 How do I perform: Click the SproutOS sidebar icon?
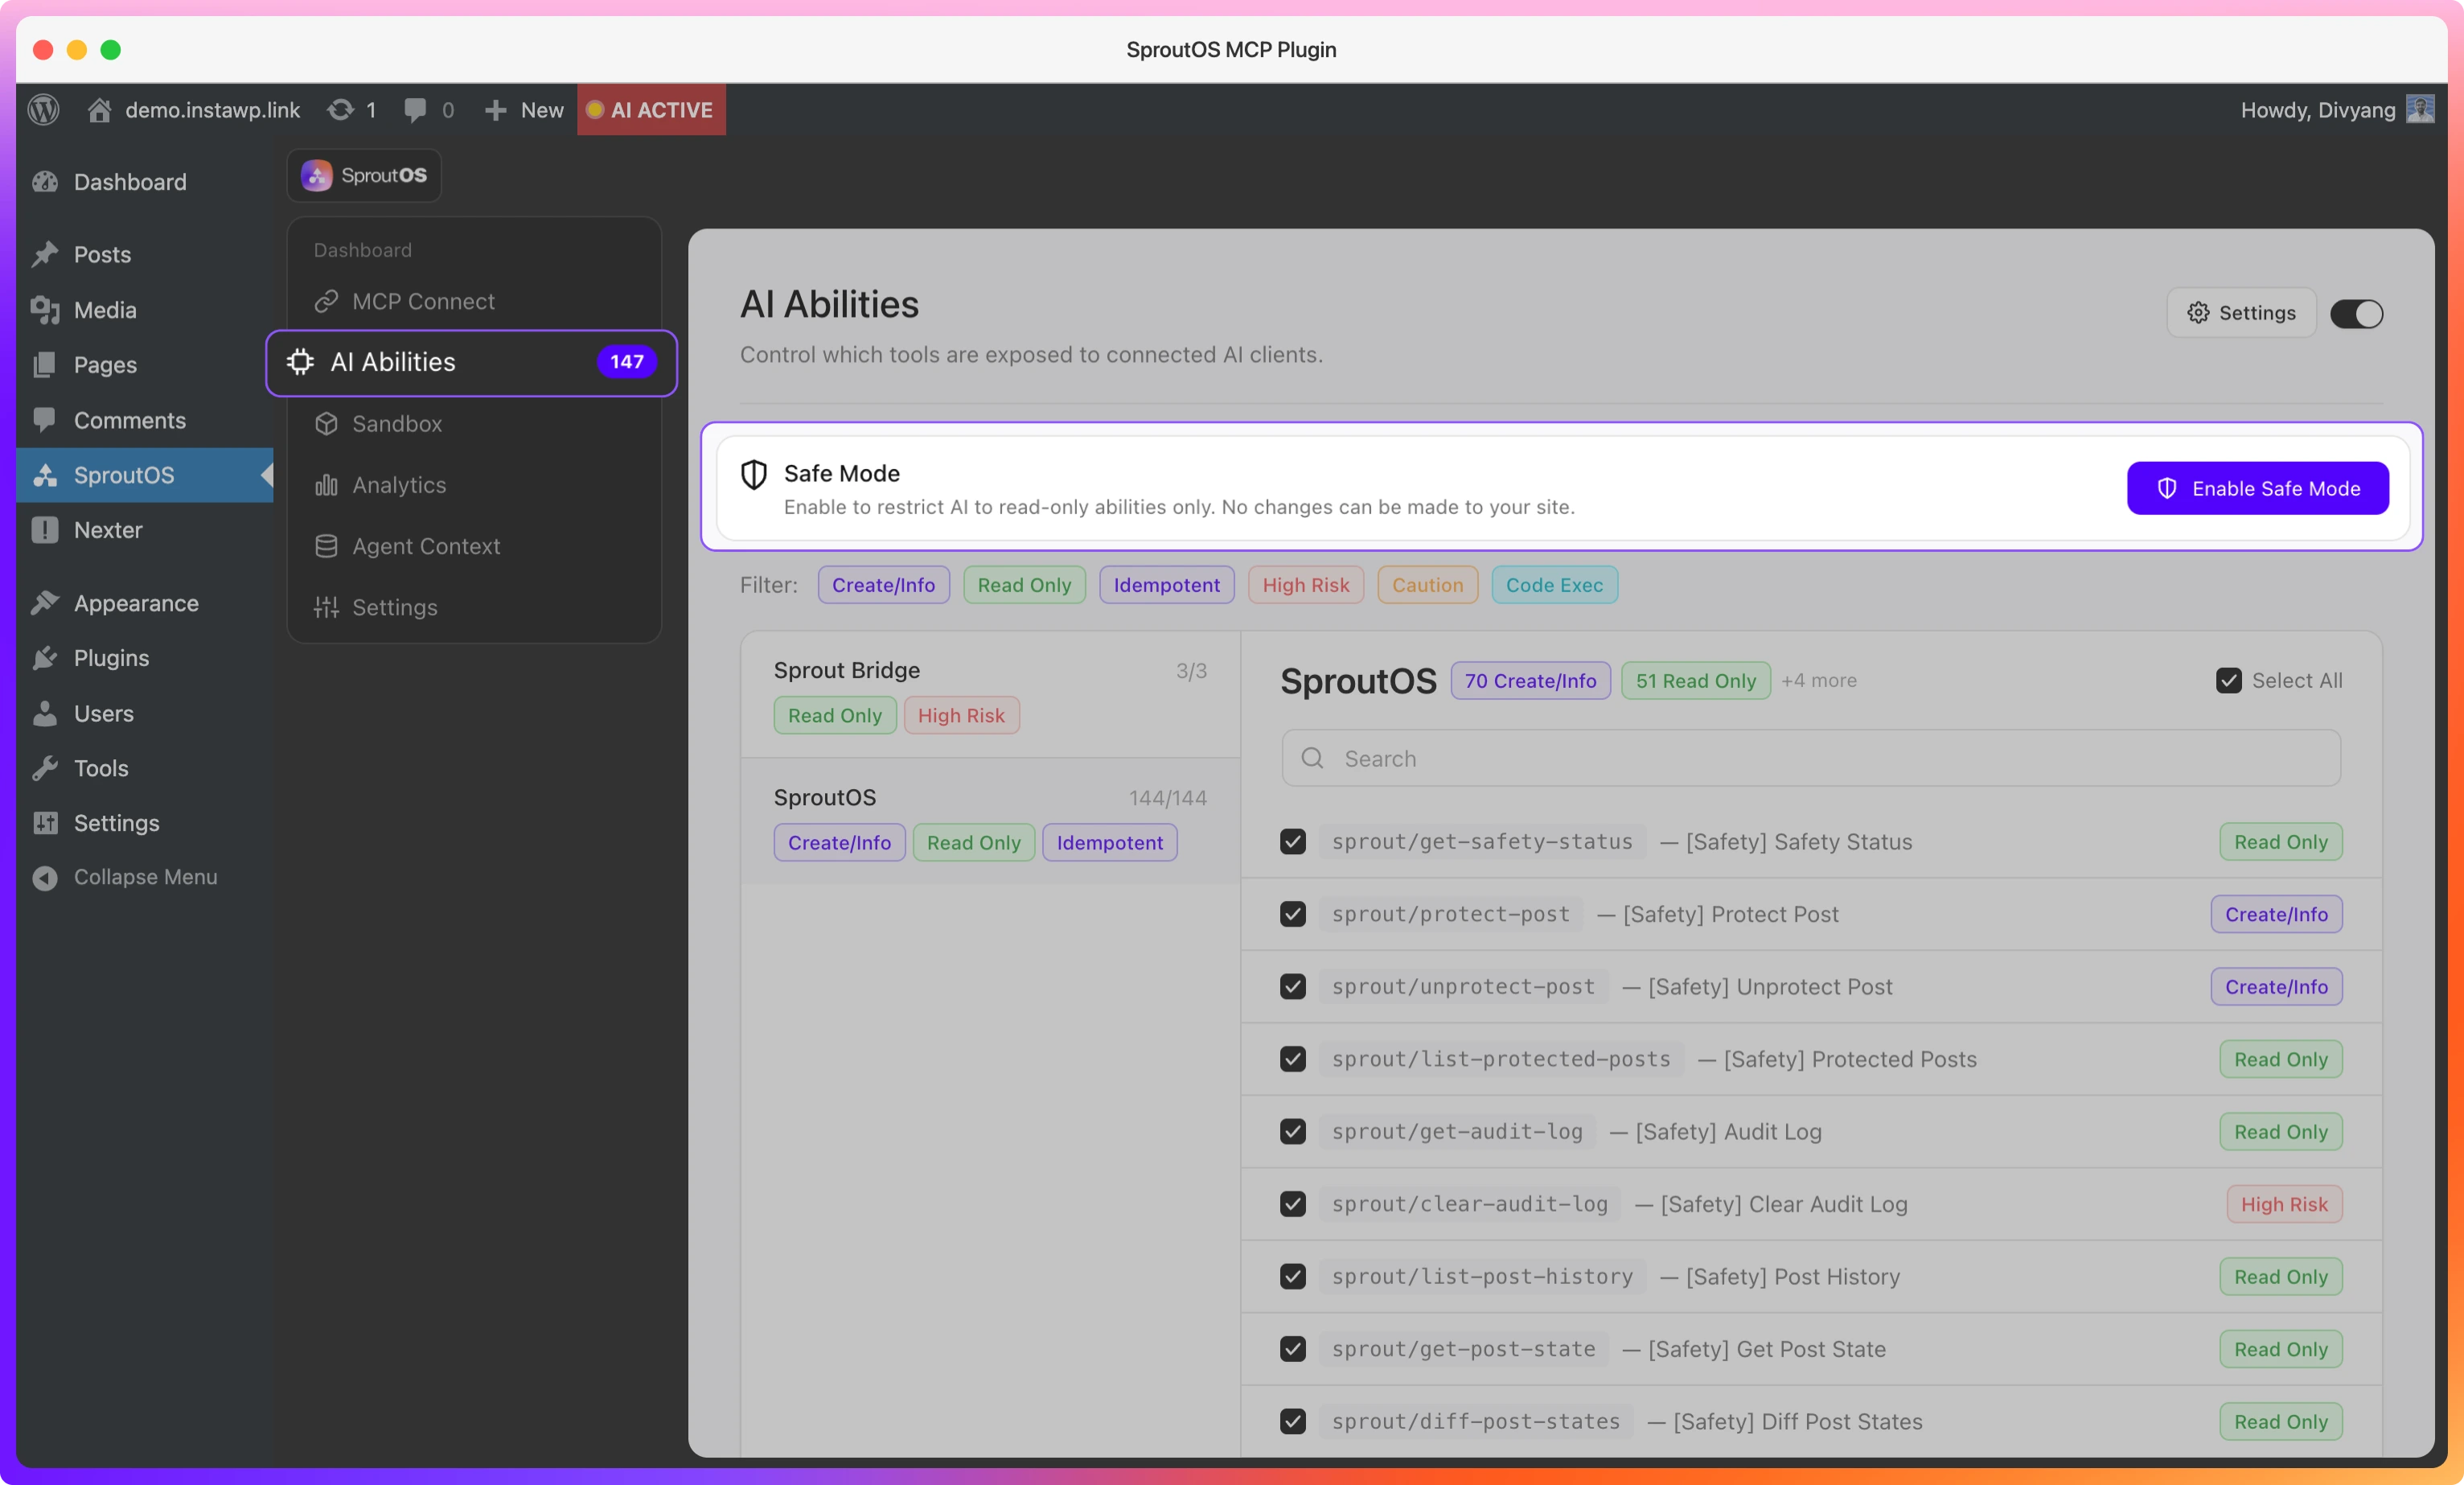[x=45, y=475]
